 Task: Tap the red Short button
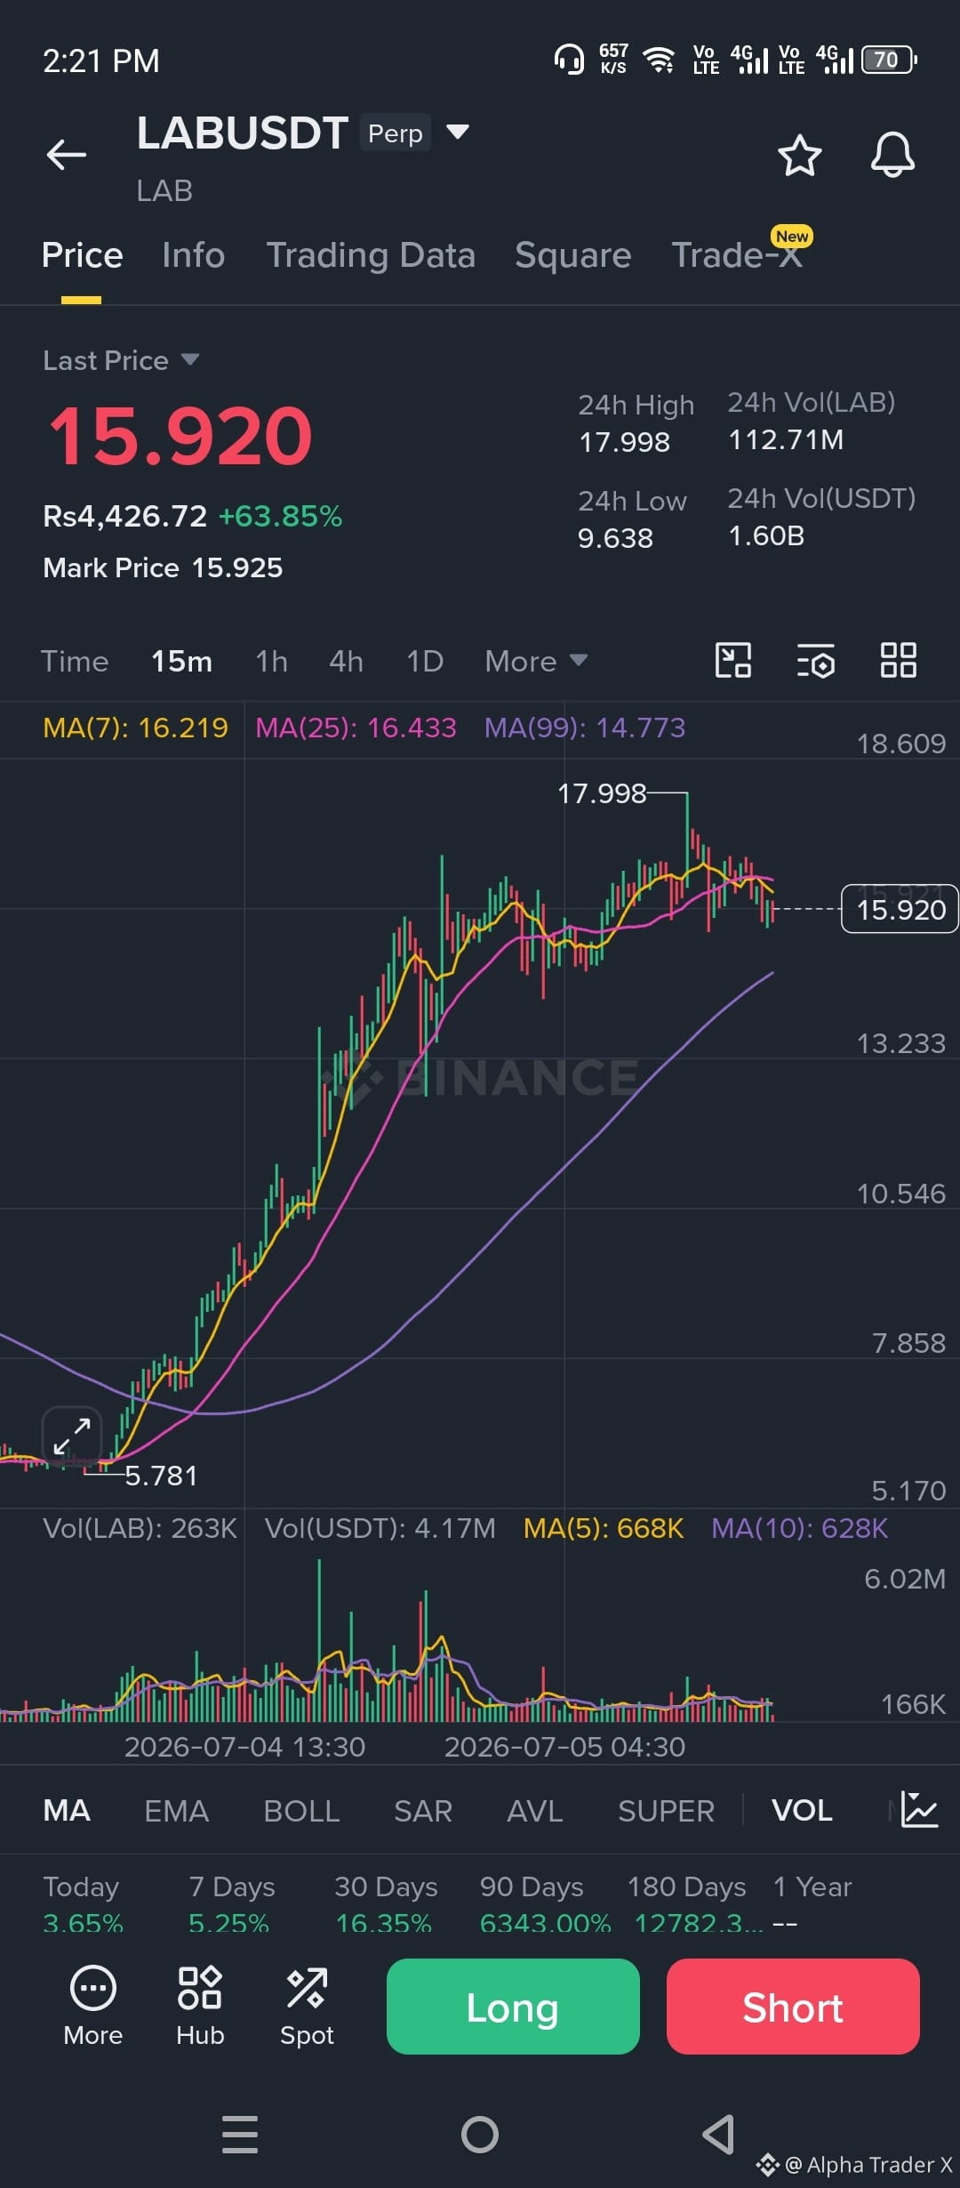(x=793, y=2007)
